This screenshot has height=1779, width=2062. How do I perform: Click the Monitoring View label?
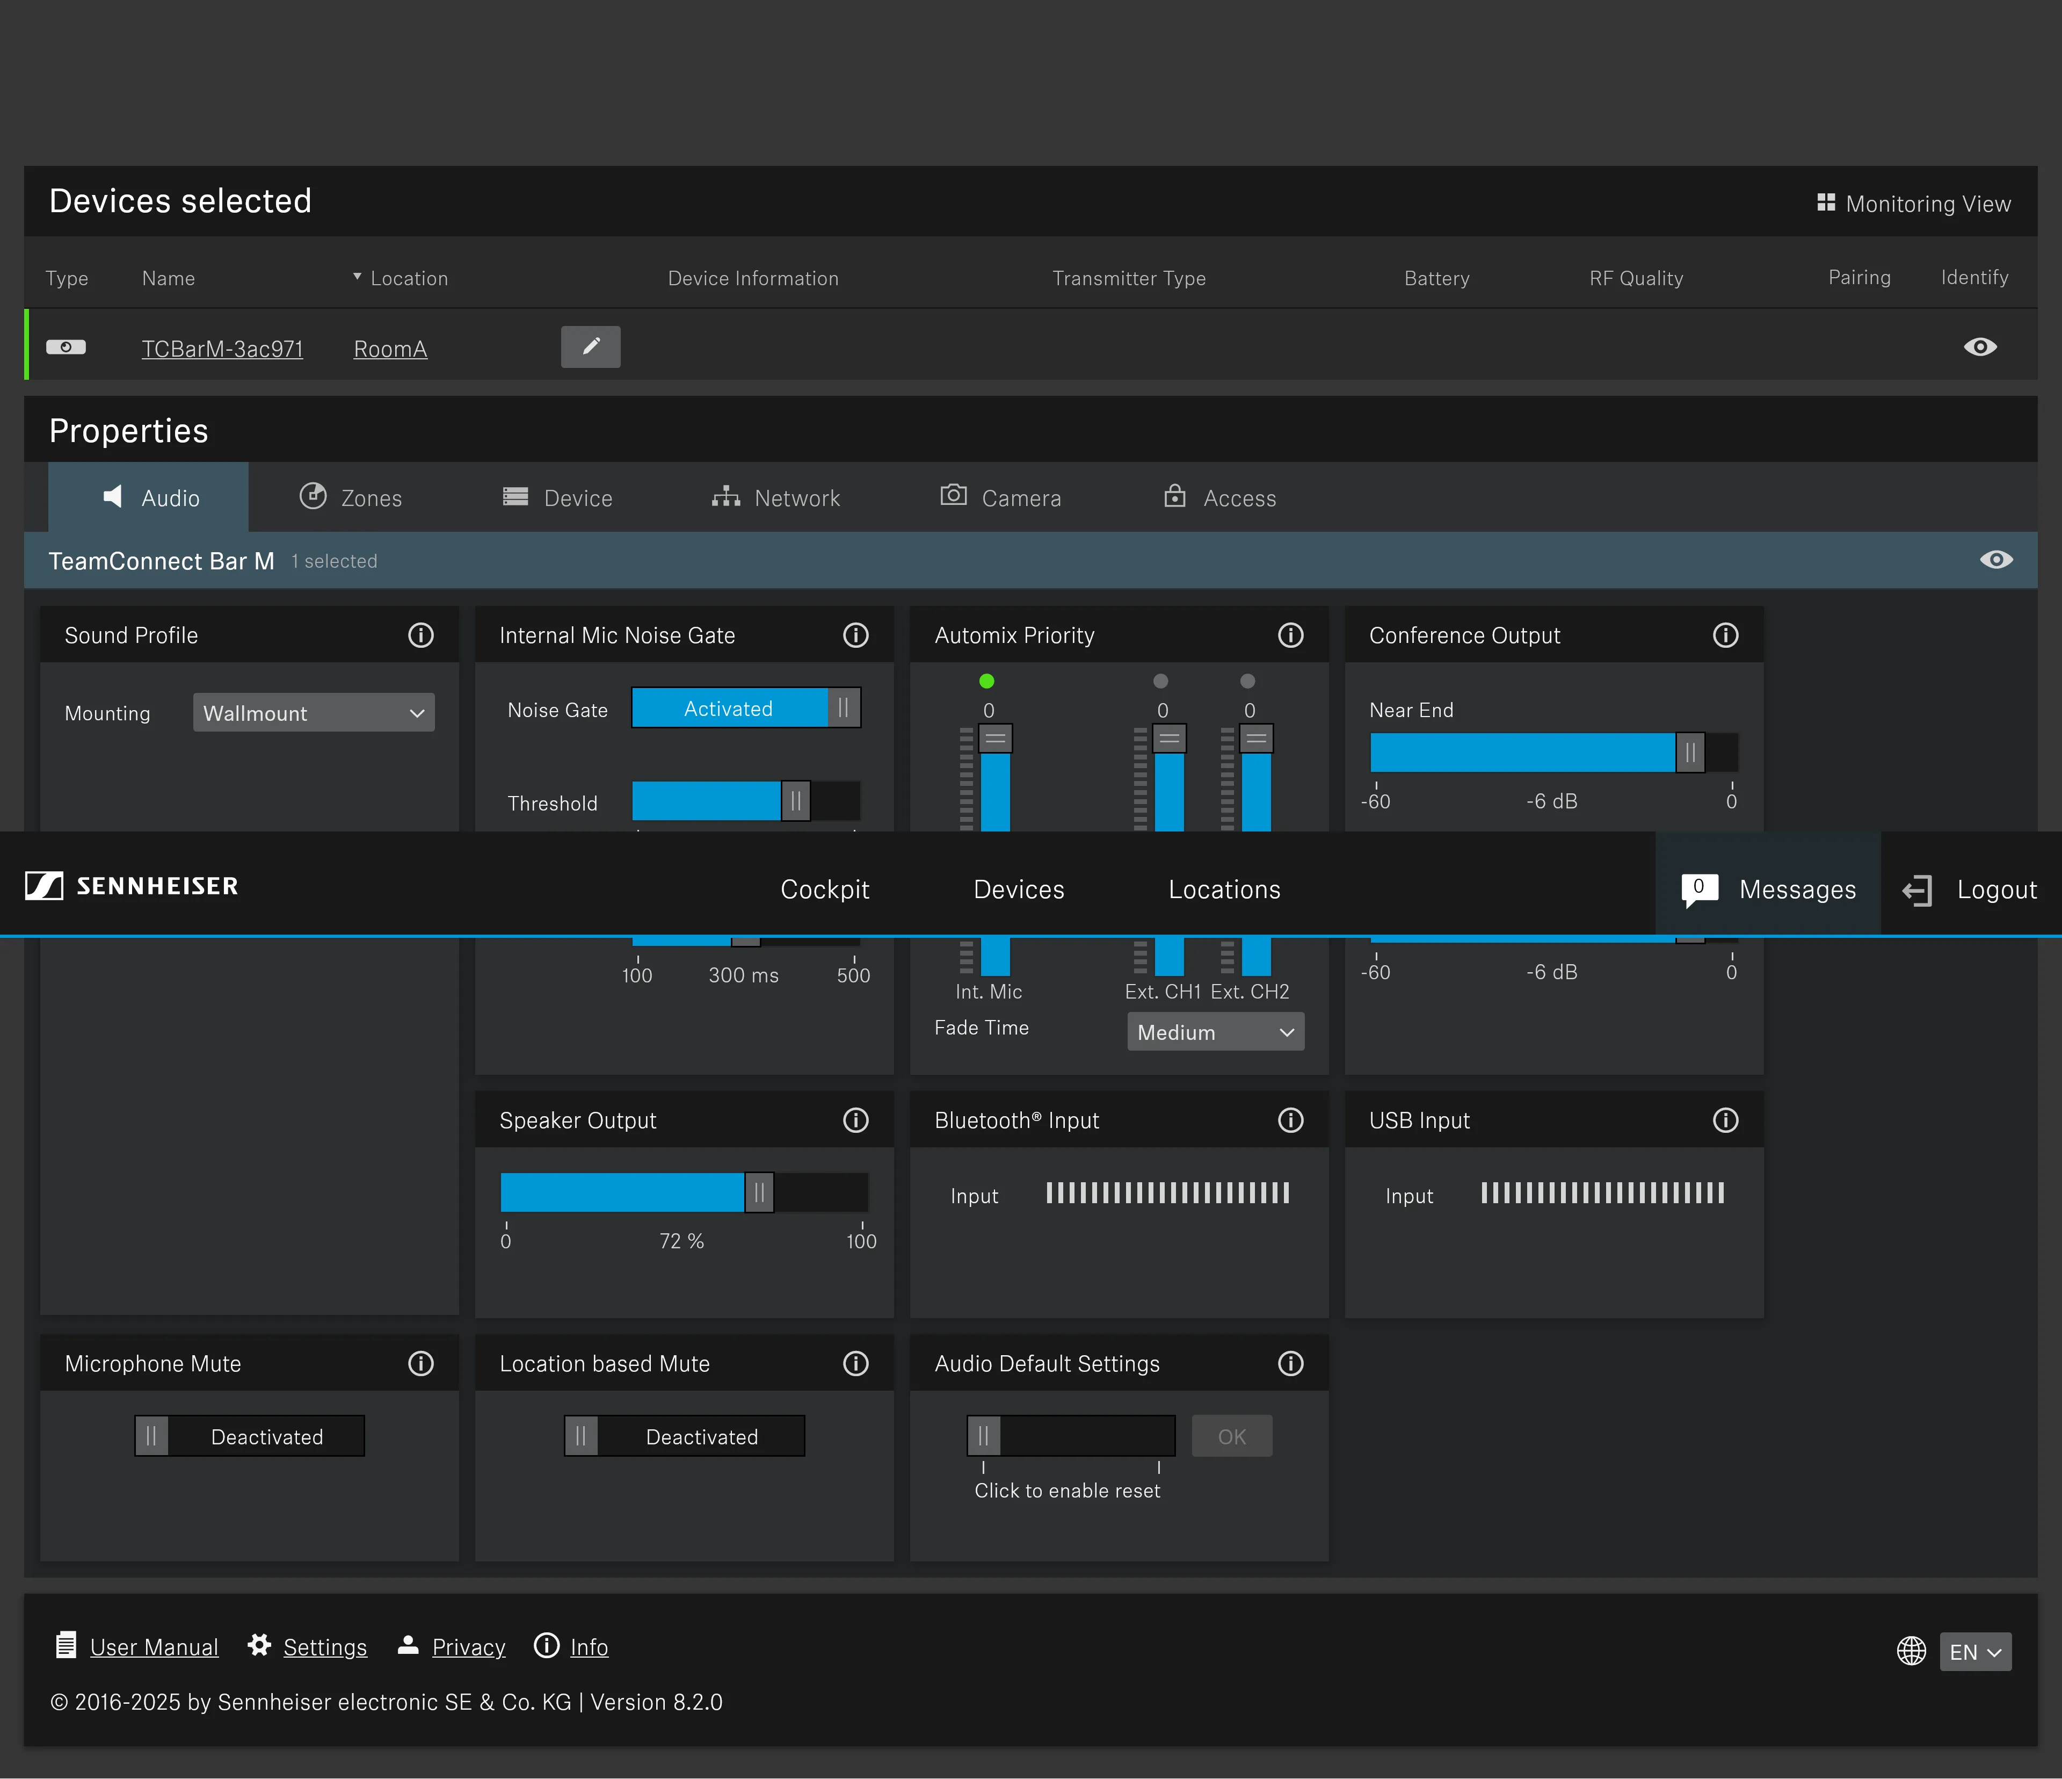tap(1928, 203)
